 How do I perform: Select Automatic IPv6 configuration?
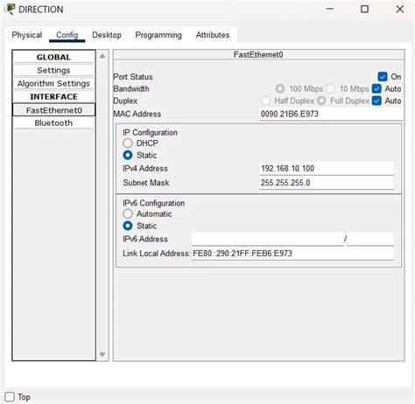[128, 213]
